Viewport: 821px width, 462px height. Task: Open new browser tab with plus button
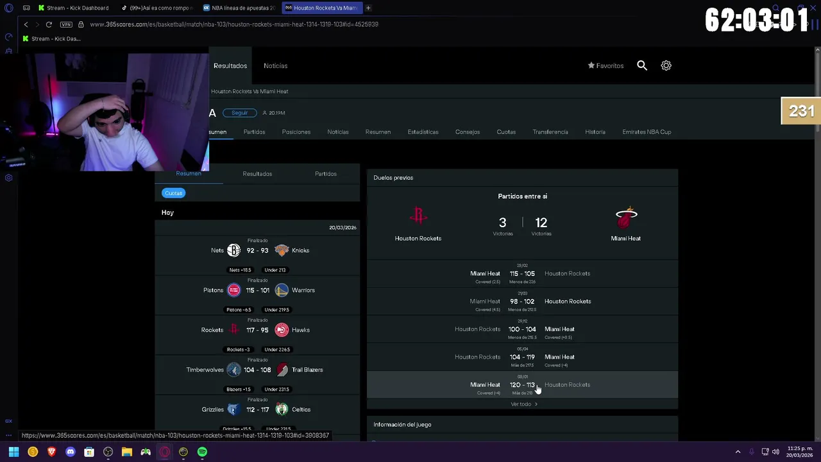pyautogui.click(x=368, y=8)
